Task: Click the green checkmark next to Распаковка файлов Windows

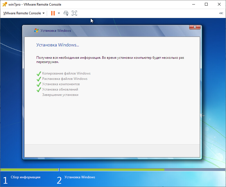Action: 39,79
